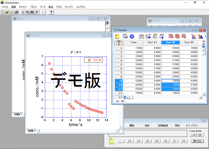Click the time/s x-axis label
209x149 pixels.
tap(76, 125)
